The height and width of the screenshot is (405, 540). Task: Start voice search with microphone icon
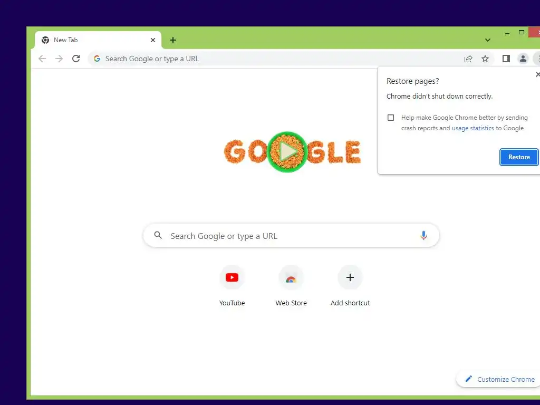click(x=423, y=235)
